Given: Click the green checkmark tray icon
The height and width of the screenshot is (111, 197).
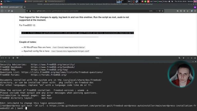Looking at the screenshot, I should 145,1.
